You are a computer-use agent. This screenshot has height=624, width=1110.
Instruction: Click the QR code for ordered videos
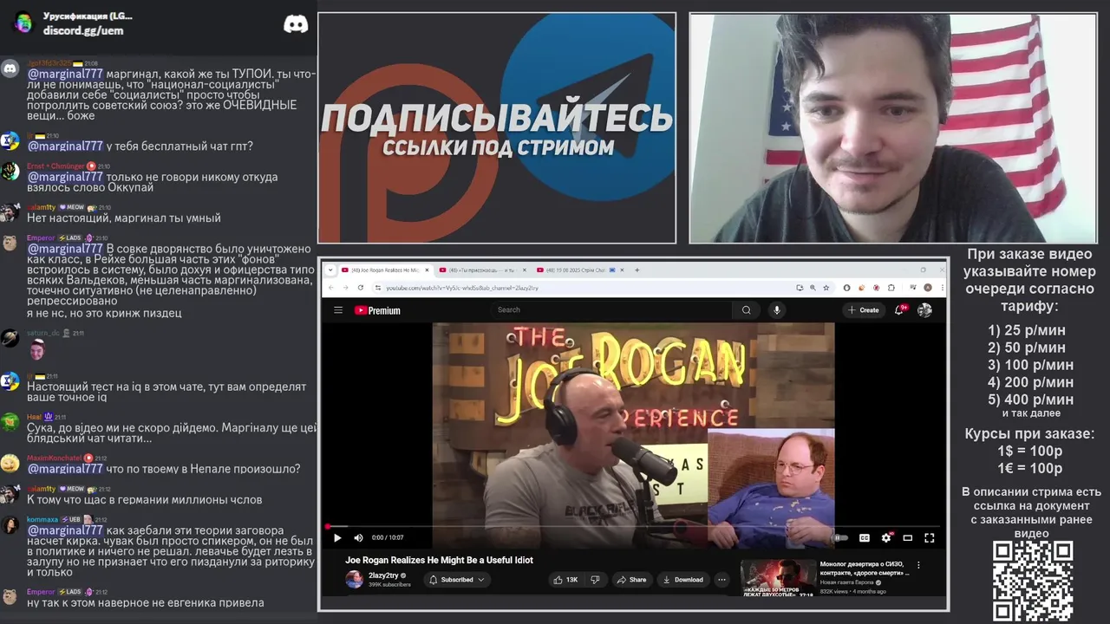point(1033,582)
